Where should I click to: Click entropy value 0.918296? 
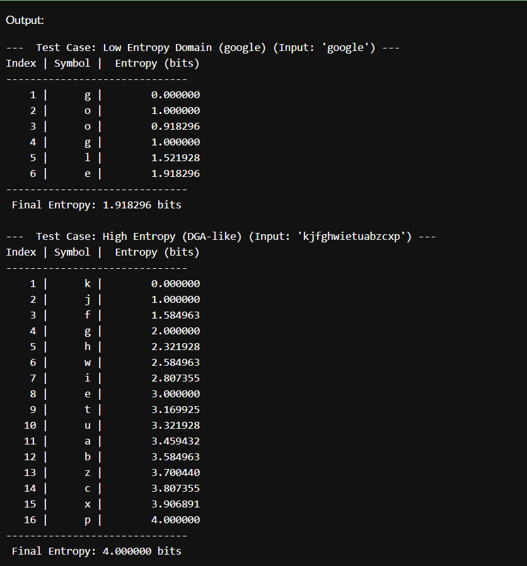pyautogui.click(x=175, y=126)
